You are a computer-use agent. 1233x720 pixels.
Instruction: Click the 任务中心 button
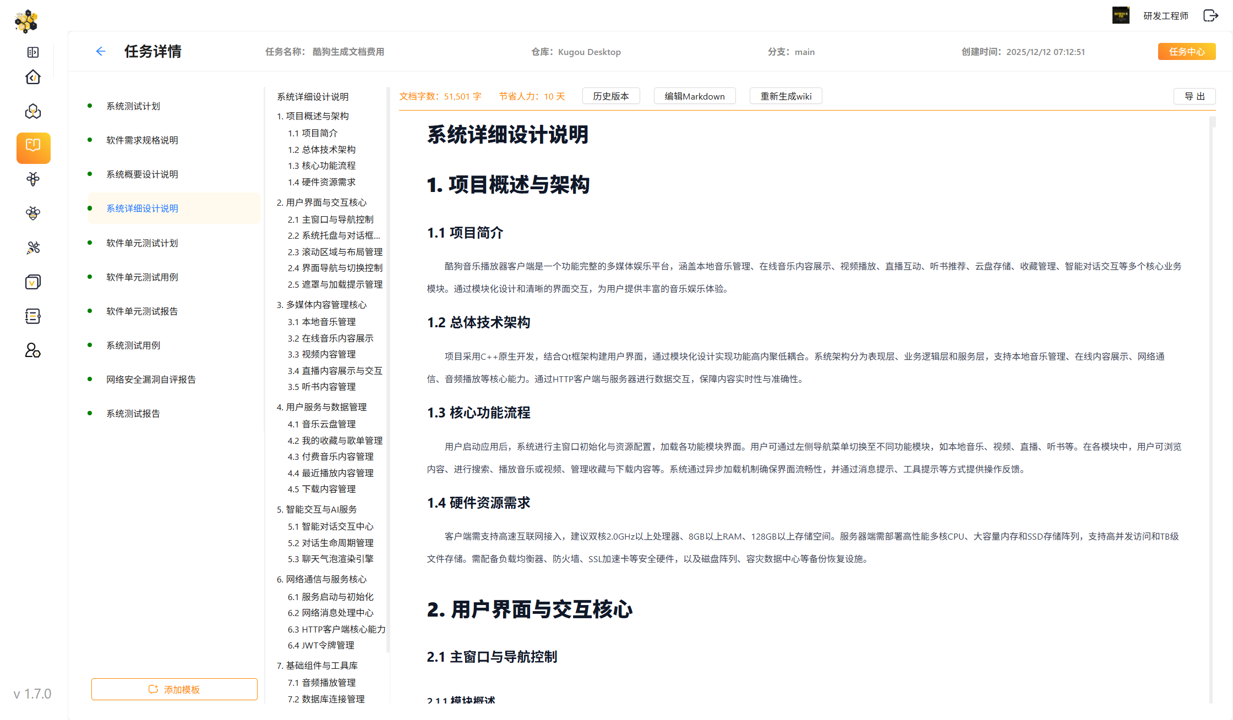click(1187, 51)
